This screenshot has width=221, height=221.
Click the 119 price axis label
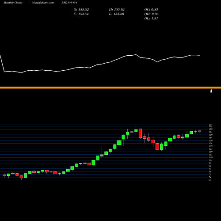click(211, 152)
